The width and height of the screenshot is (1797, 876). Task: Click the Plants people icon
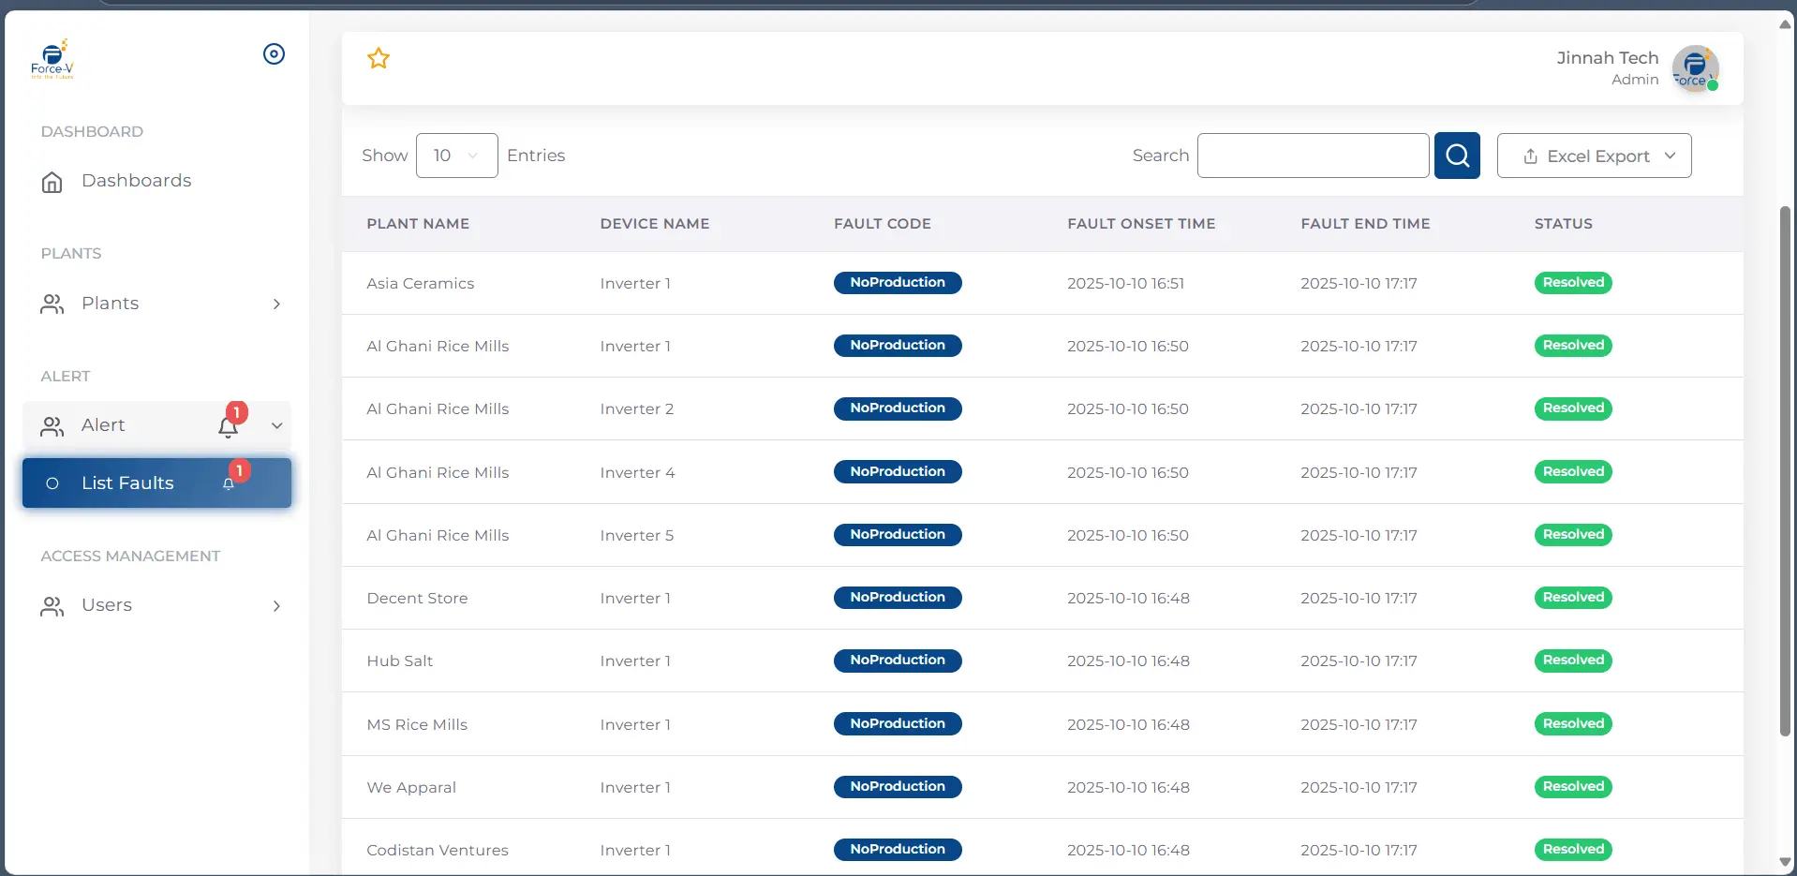(52, 304)
